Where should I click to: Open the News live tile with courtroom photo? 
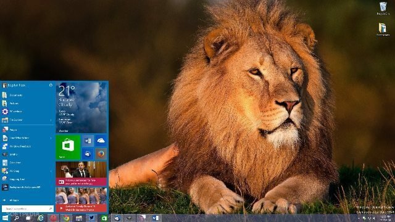(x=81, y=173)
